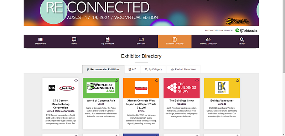Select the Exhibitor Directory nav icon
The height and width of the screenshot is (136, 285).
point(175,39)
